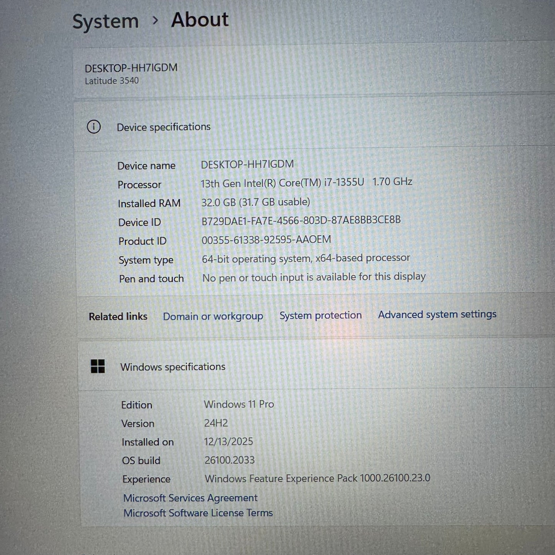Open Advanced system settings
The image size is (555, 555).
pos(437,314)
